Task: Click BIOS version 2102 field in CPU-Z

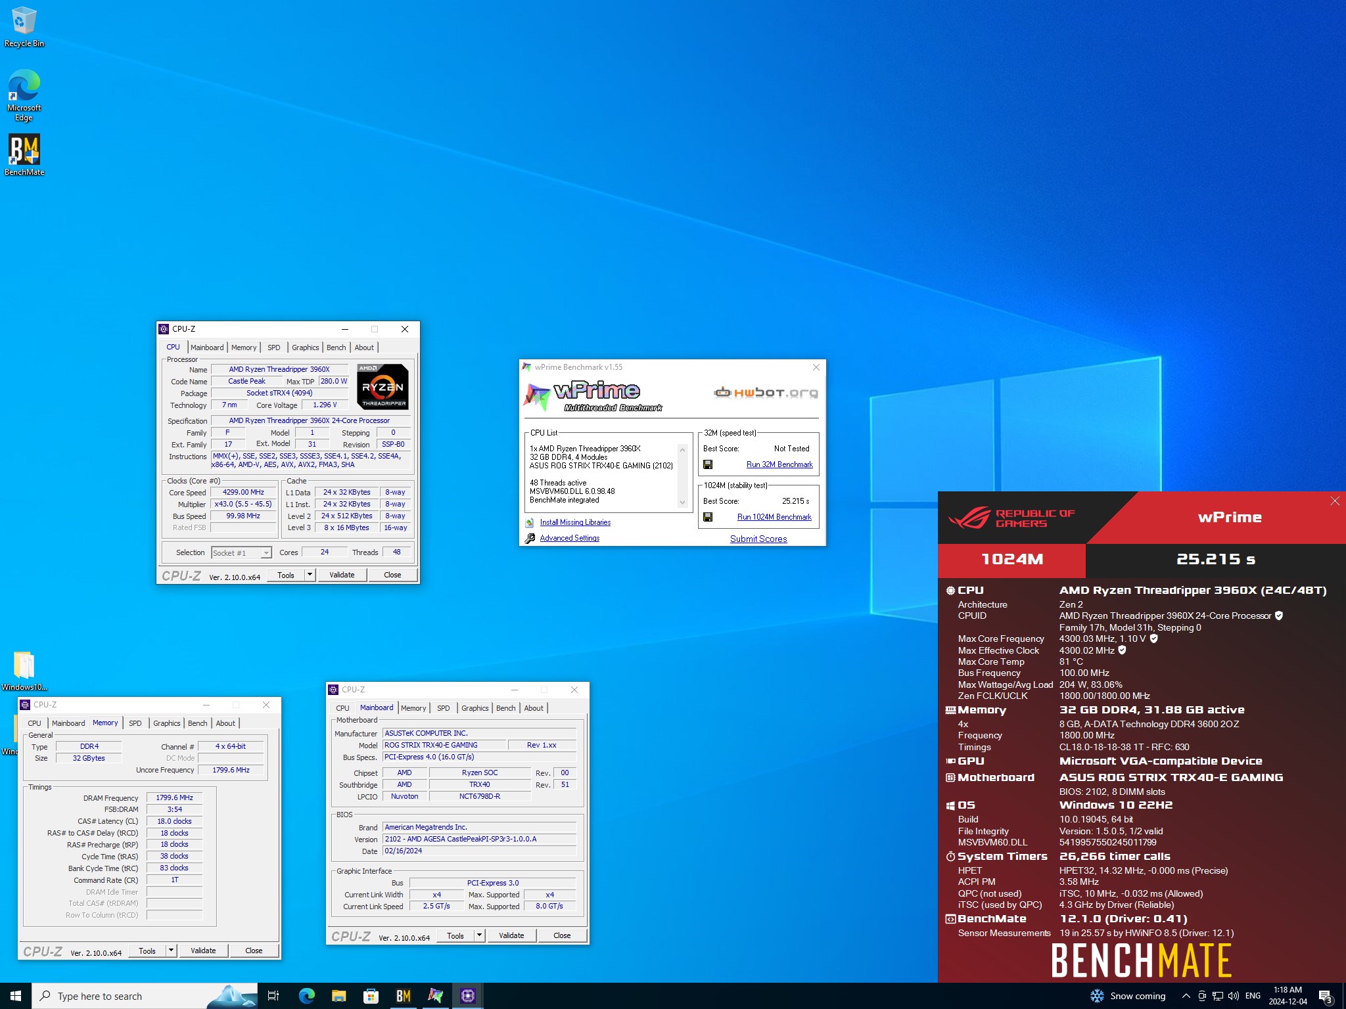Action: [x=480, y=840]
